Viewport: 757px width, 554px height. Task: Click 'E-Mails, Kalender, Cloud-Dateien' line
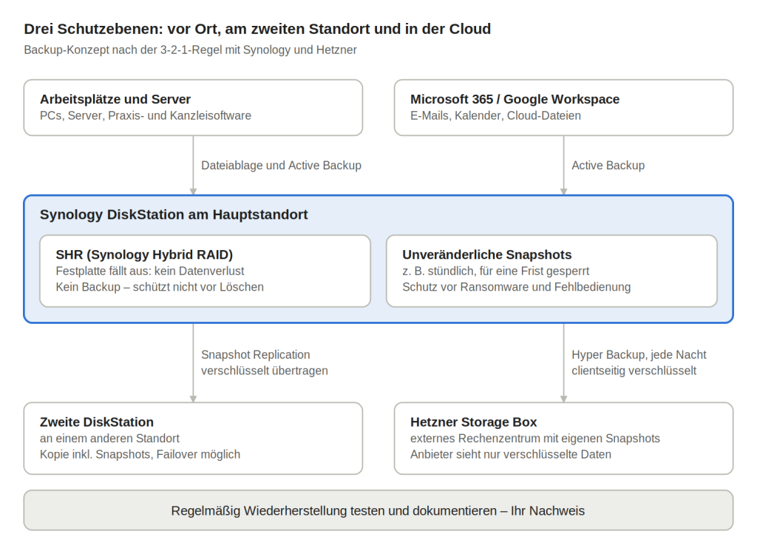coord(495,115)
